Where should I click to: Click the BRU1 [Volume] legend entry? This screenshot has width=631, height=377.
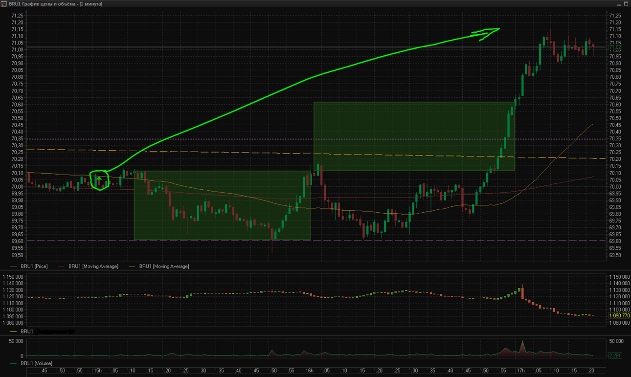click(31, 363)
